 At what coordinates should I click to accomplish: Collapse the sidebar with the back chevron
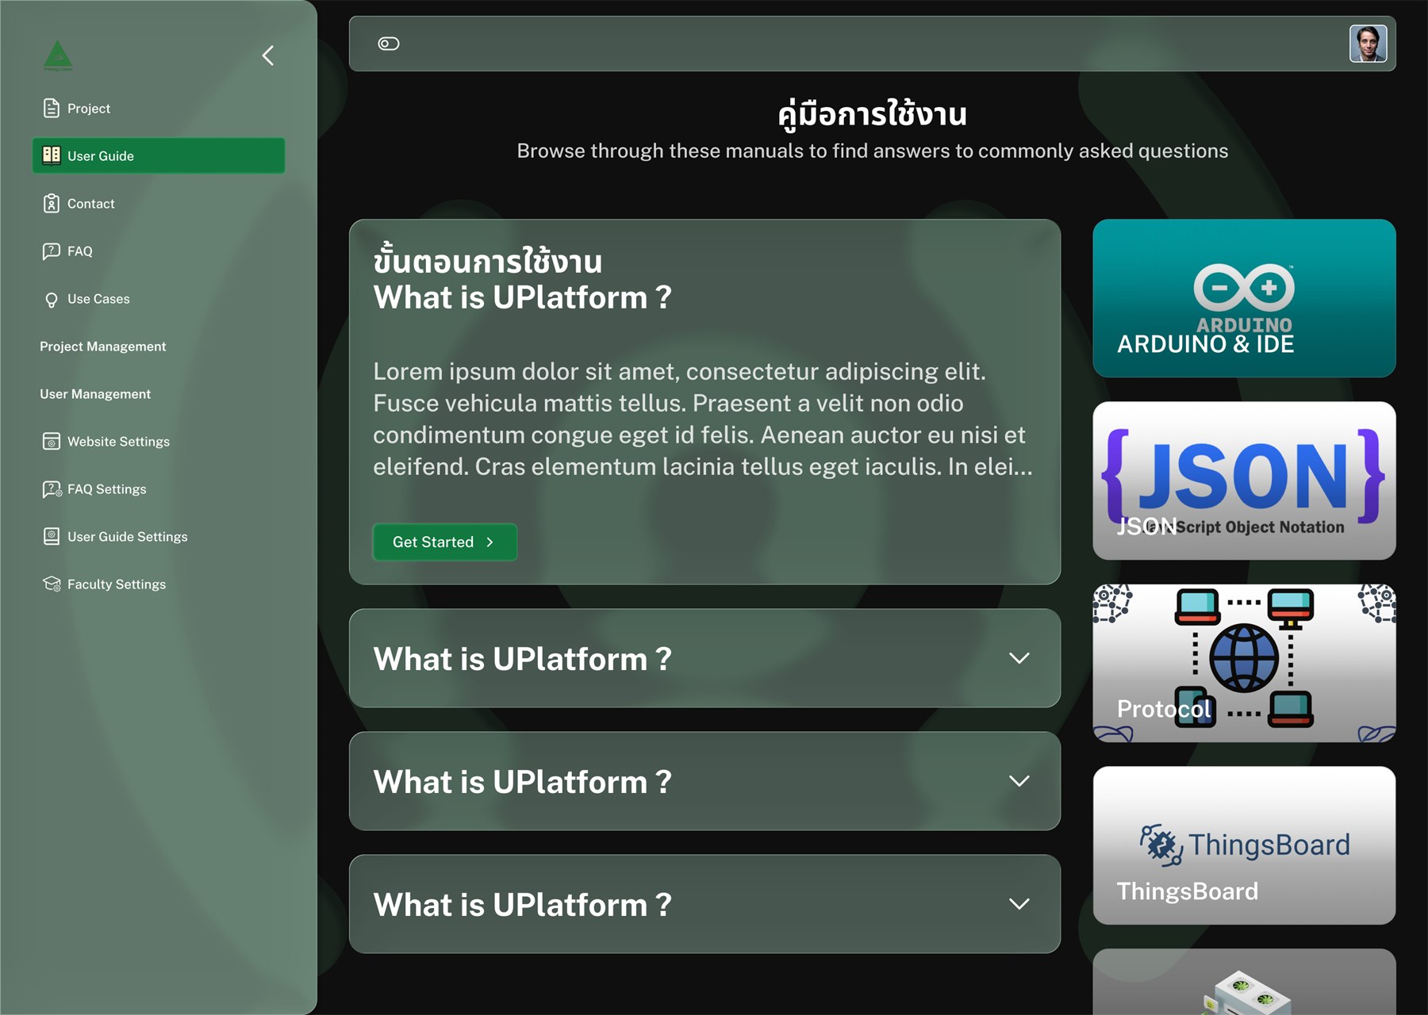pos(268,56)
